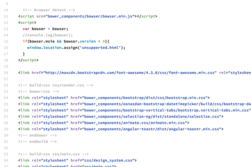Click the 'unsupported.html' string
This screenshot has width=251, height=167.
coord(100,48)
